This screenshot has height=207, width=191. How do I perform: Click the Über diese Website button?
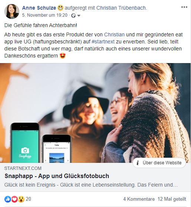(x=159, y=163)
